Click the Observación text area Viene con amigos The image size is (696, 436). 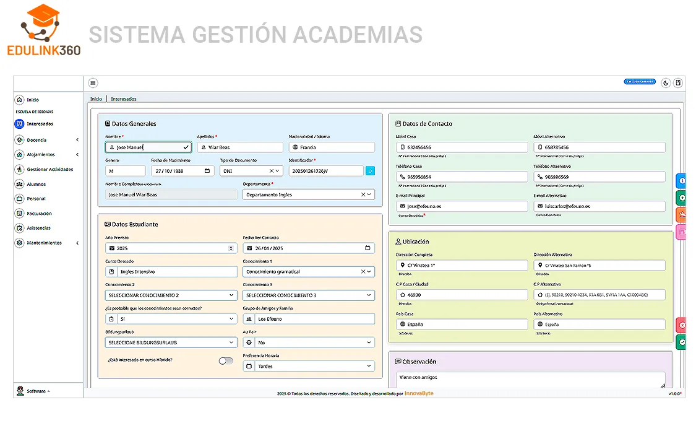pos(530,380)
